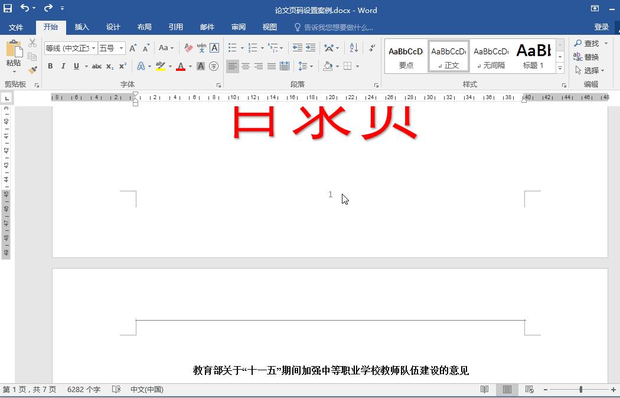Enable Print Layout view in status bar
Image resolution: width=620 pixels, height=398 pixels.
[507, 389]
